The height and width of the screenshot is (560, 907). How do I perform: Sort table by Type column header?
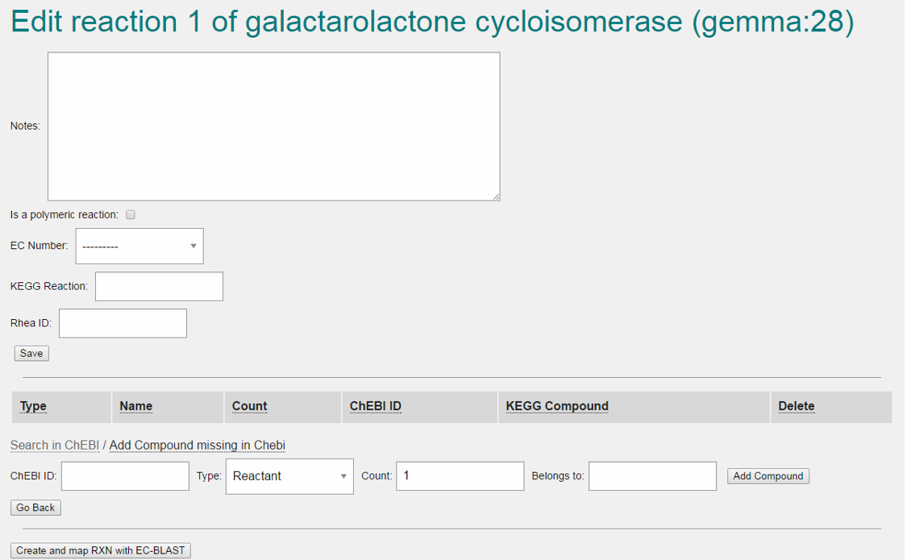coord(33,406)
